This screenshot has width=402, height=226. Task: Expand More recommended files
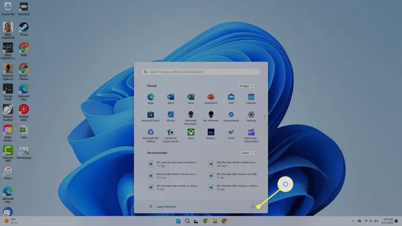click(248, 153)
